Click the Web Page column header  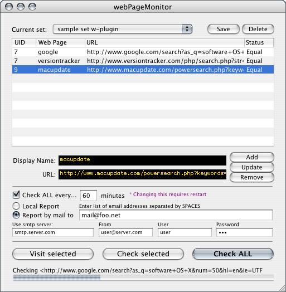60,43
